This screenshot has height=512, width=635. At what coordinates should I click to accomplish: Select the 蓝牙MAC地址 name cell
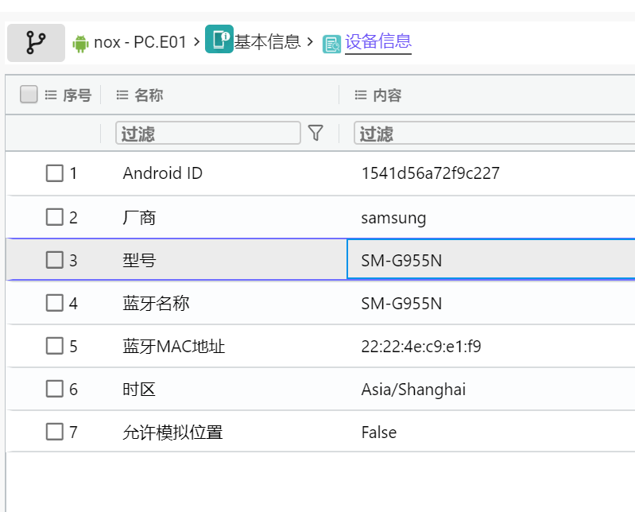pyautogui.click(x=174, y=347)
